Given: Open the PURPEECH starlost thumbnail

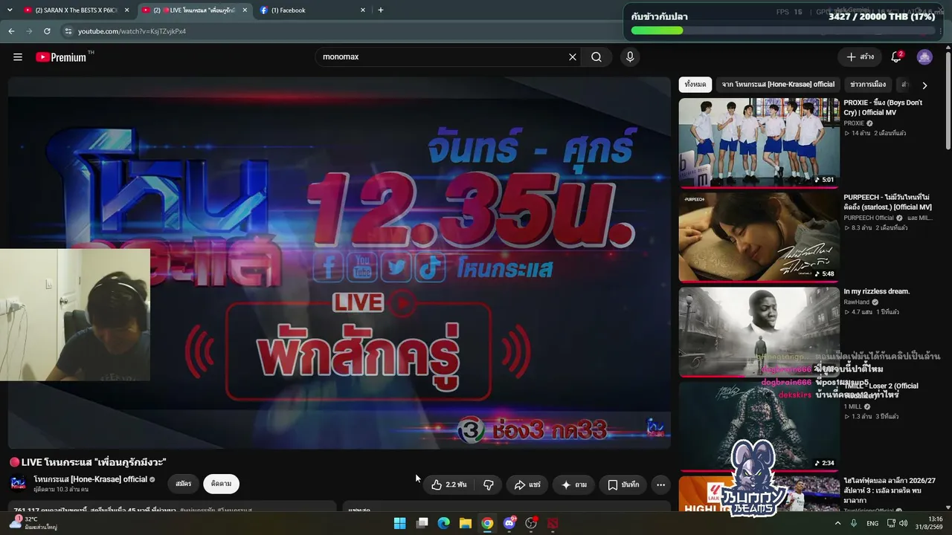Looking at the screenshot, I should [759, 237].
